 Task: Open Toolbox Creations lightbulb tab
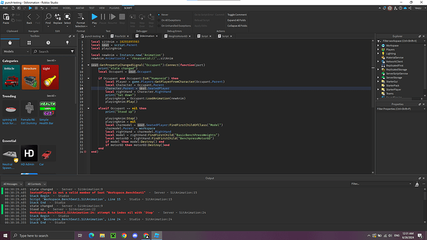point(67,43)
